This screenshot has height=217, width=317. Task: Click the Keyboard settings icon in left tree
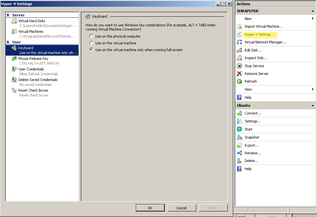click(x=14, y=48)
